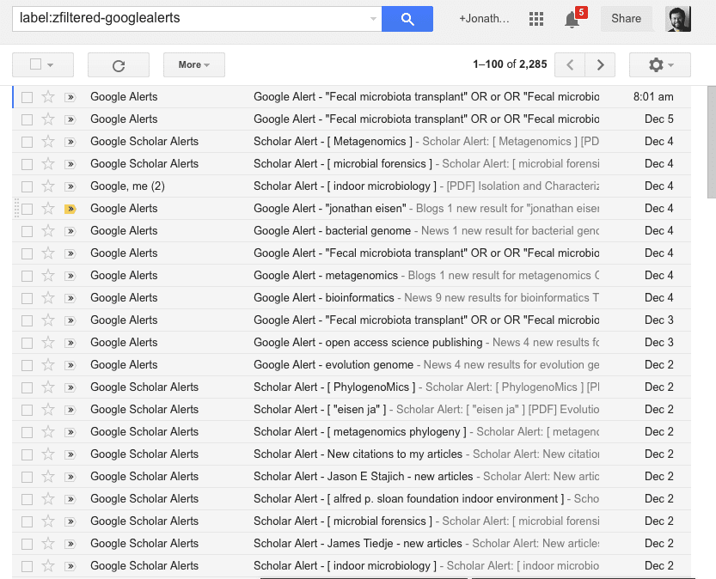Screen dimensions: 716x579
Task: Go to the previous page of emails
Action: point(570,65)
